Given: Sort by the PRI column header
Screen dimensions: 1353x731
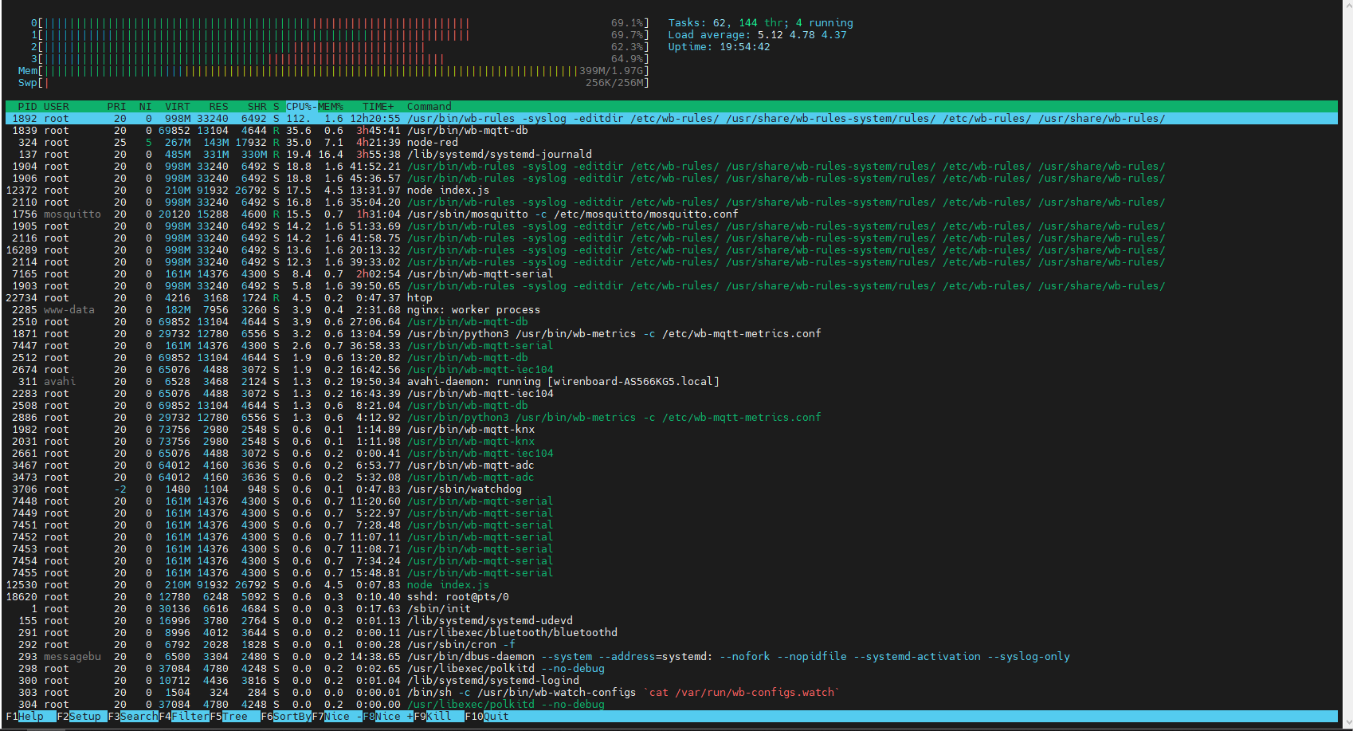Looking at the screenshot, I should pos(116,106).
